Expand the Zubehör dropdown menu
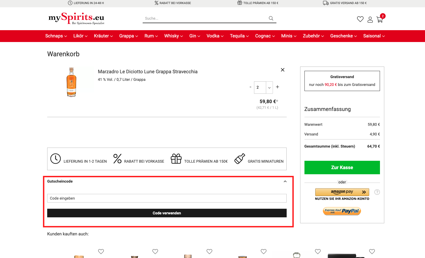This screenshot has width=425, height=258. [313, 36]
